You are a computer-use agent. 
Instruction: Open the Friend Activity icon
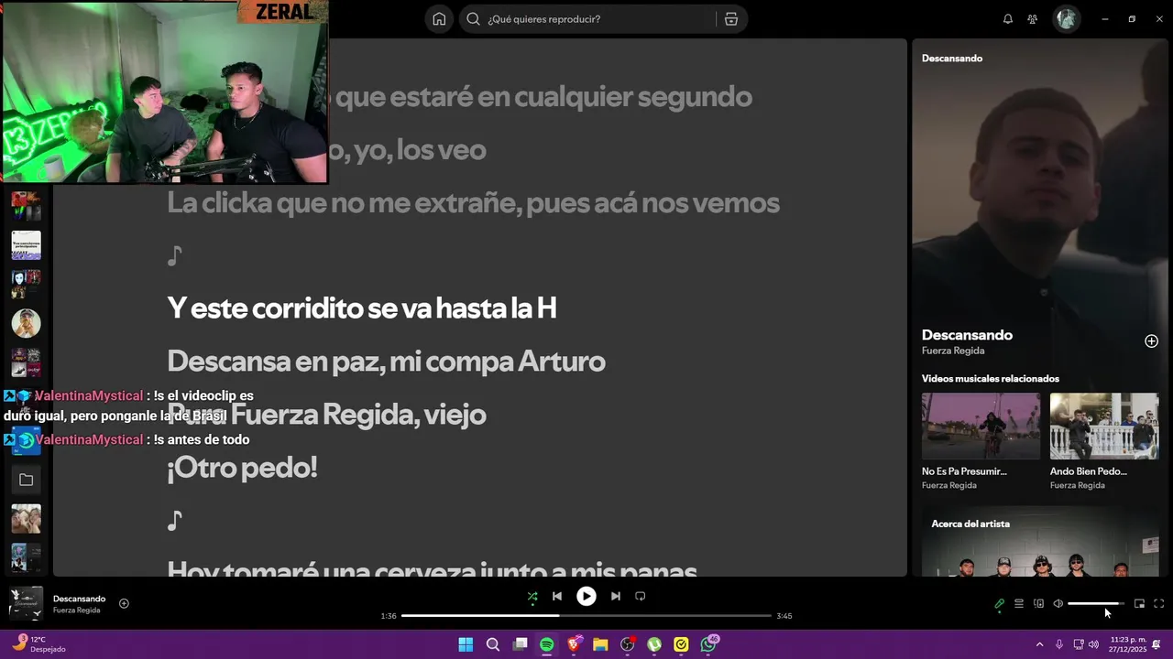1033,19
